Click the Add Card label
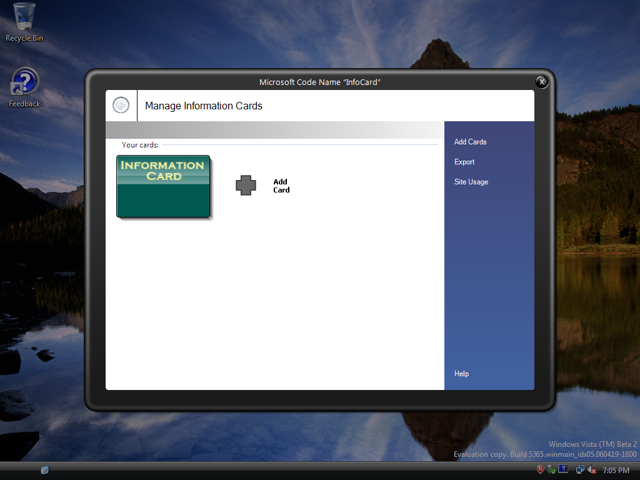The image size is (640, 480). click(x=281, y=186)
